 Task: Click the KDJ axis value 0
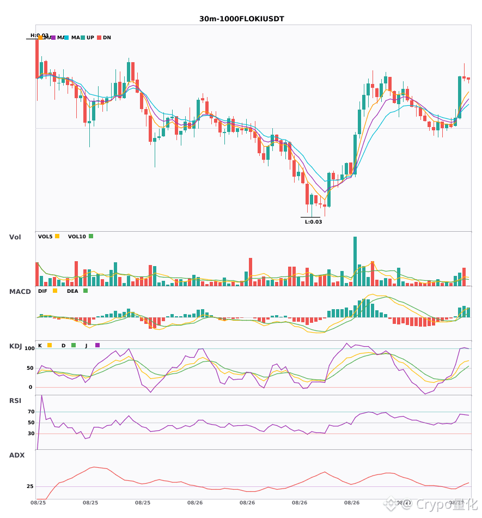pos(30,387)
